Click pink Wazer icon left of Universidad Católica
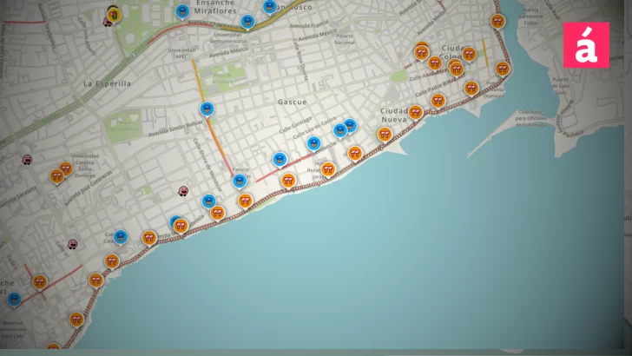This screenshot has height=356, width=632. (27, 160)
